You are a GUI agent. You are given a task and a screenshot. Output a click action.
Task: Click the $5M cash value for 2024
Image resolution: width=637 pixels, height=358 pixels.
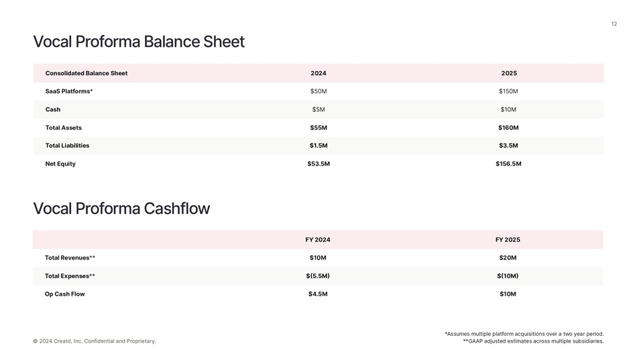pyautogui.click(x=318, y=109)
